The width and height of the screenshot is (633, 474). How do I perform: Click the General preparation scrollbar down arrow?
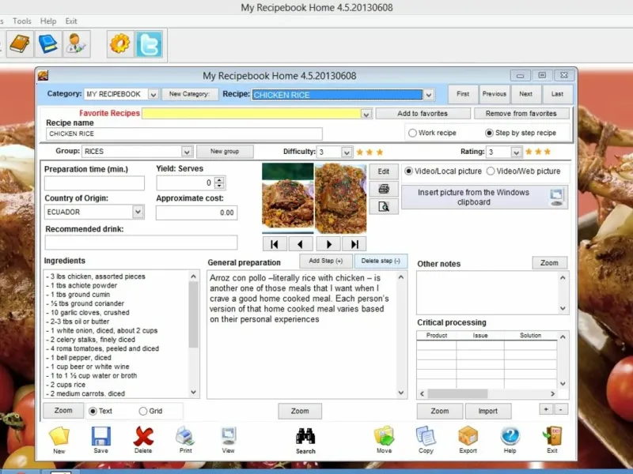[401, 392]
